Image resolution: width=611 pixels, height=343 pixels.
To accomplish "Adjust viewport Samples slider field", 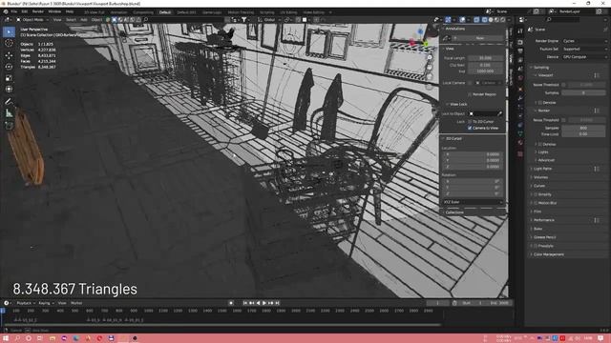I will [583, 93].
